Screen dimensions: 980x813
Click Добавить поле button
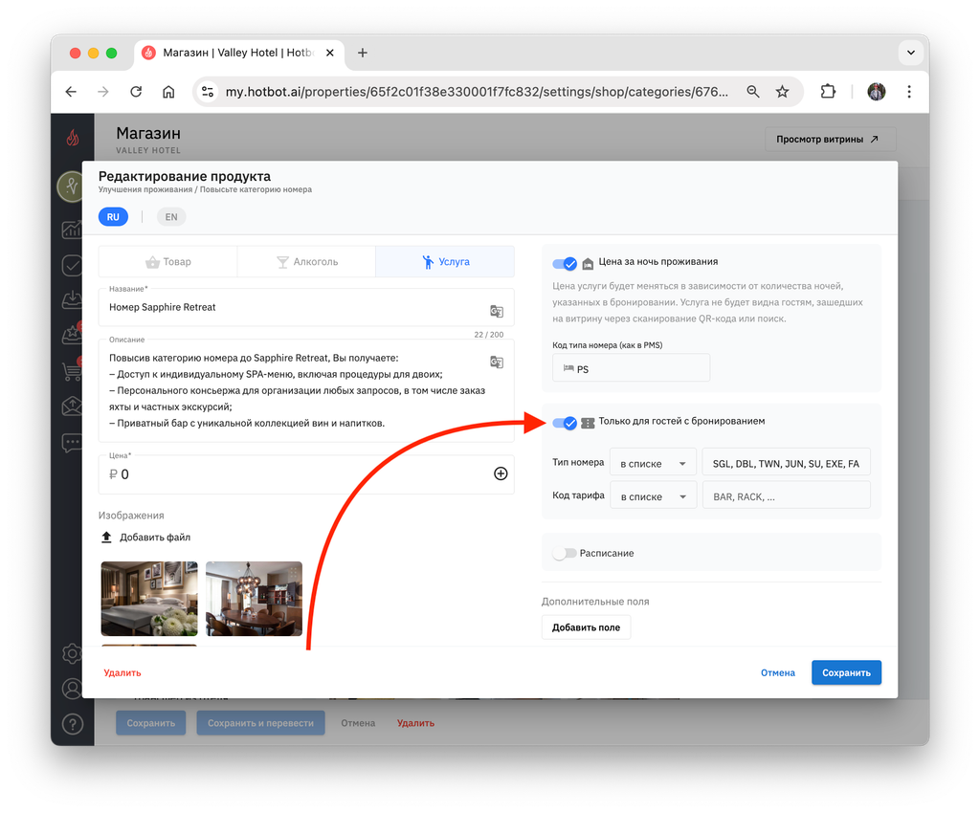point(586,626)
